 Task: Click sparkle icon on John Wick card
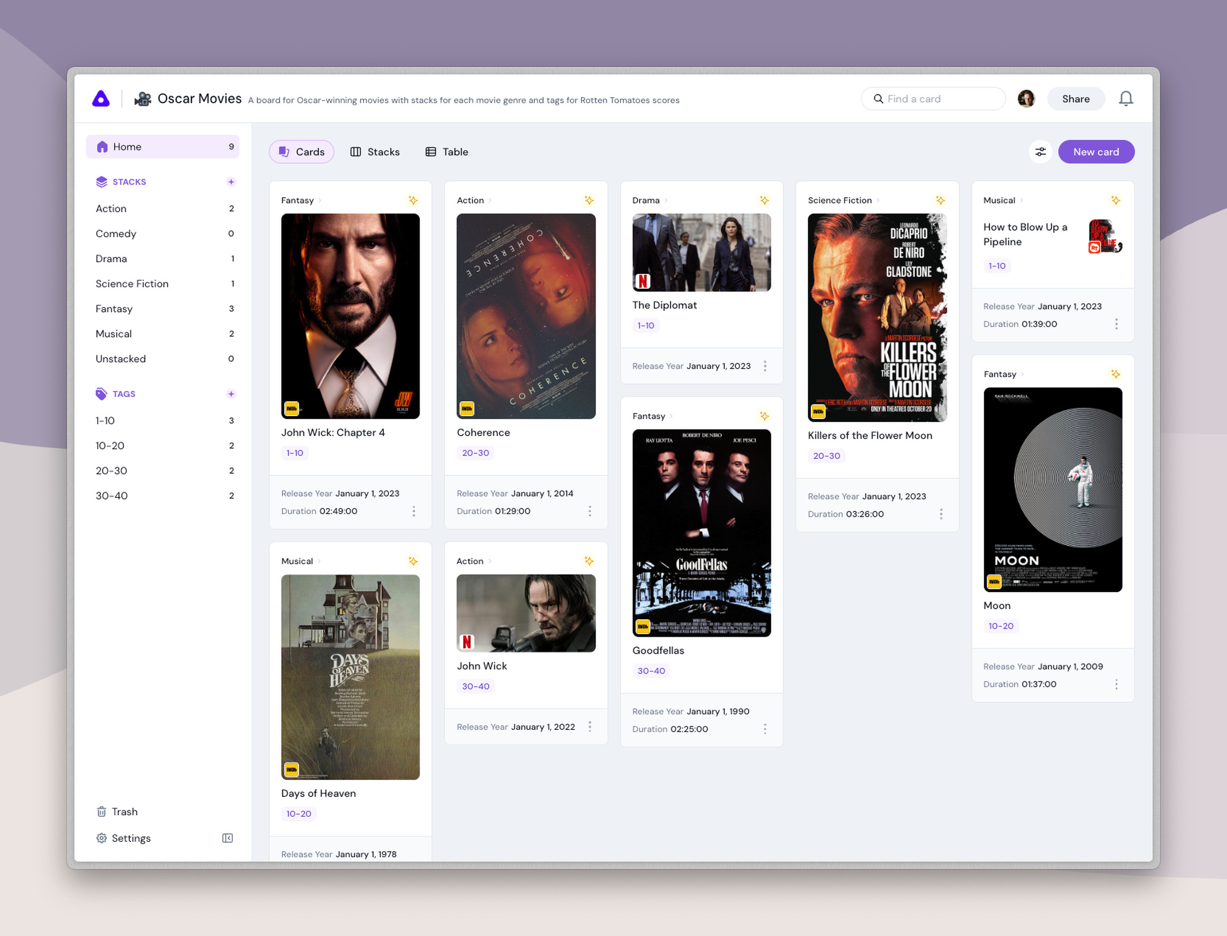pos(589,561)
